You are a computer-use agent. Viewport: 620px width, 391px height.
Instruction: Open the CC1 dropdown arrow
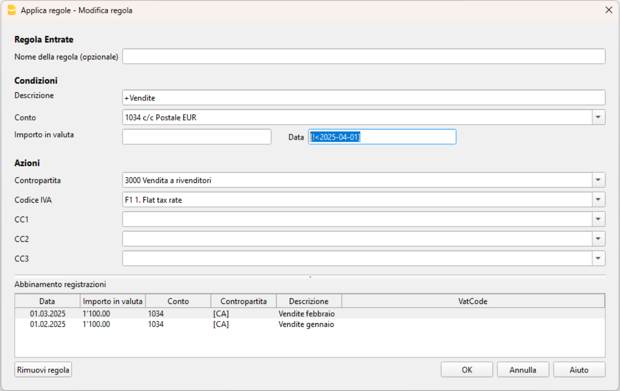coord(598,219)
